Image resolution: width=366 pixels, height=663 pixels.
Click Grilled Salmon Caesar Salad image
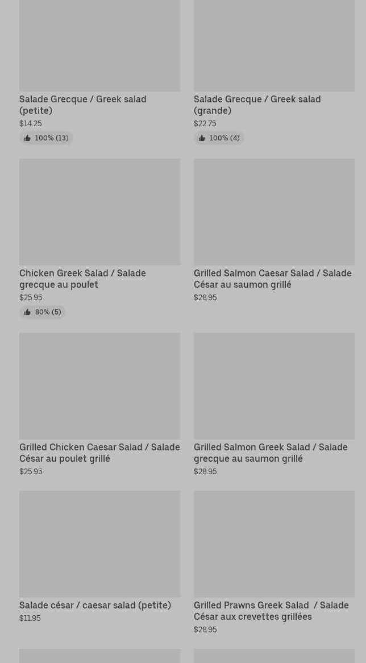coord(274,212)
